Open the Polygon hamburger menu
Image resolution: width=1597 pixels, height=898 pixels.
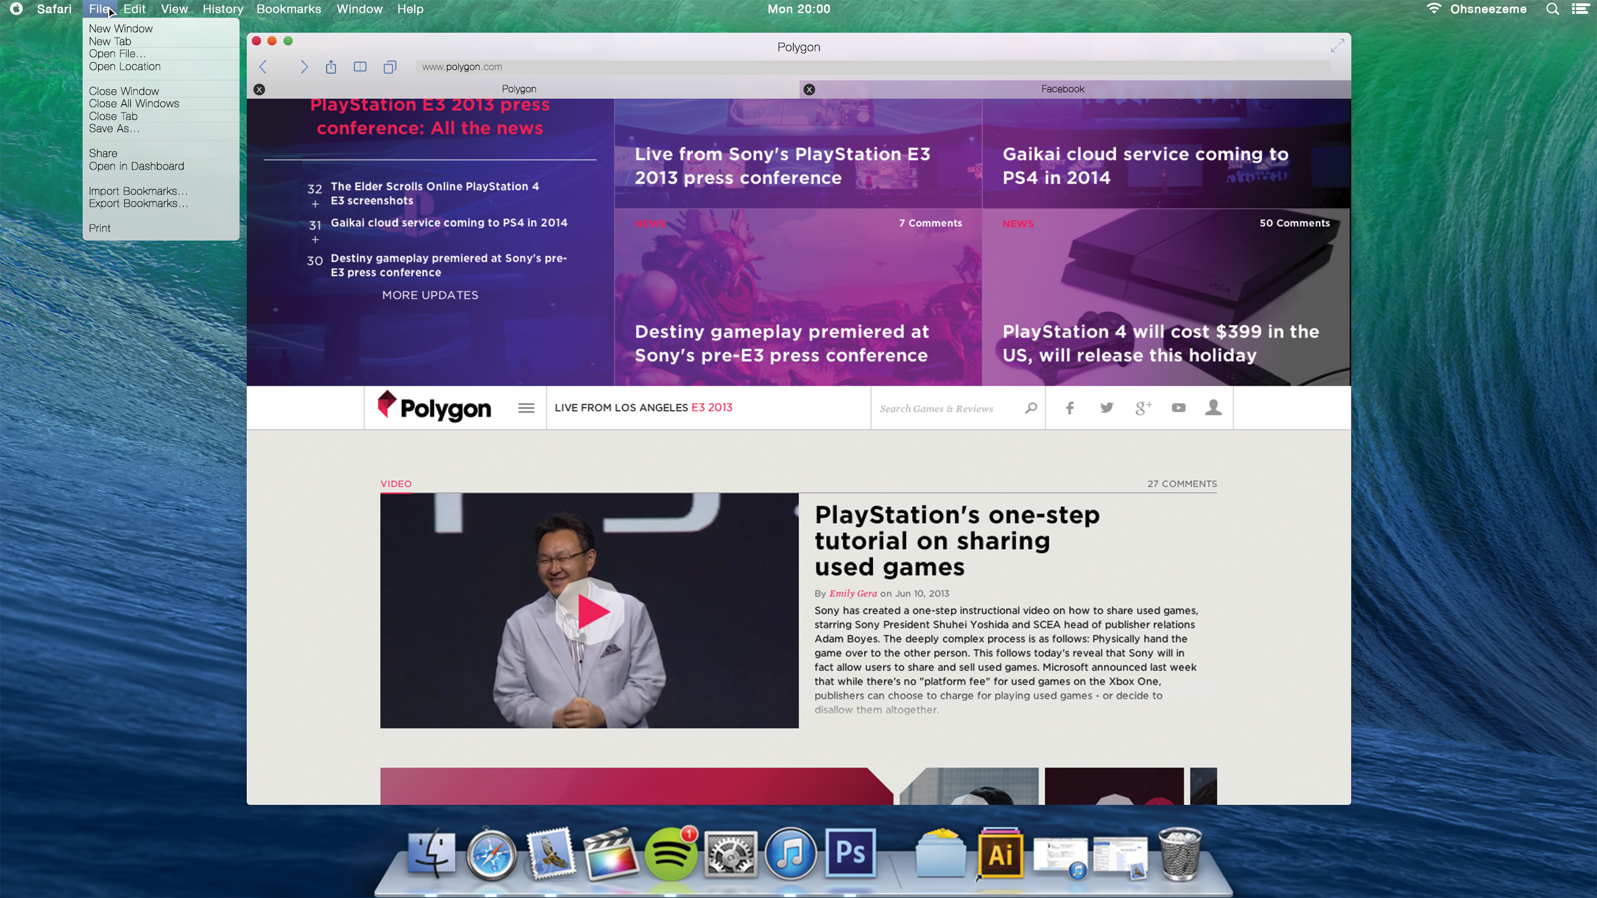526,408
